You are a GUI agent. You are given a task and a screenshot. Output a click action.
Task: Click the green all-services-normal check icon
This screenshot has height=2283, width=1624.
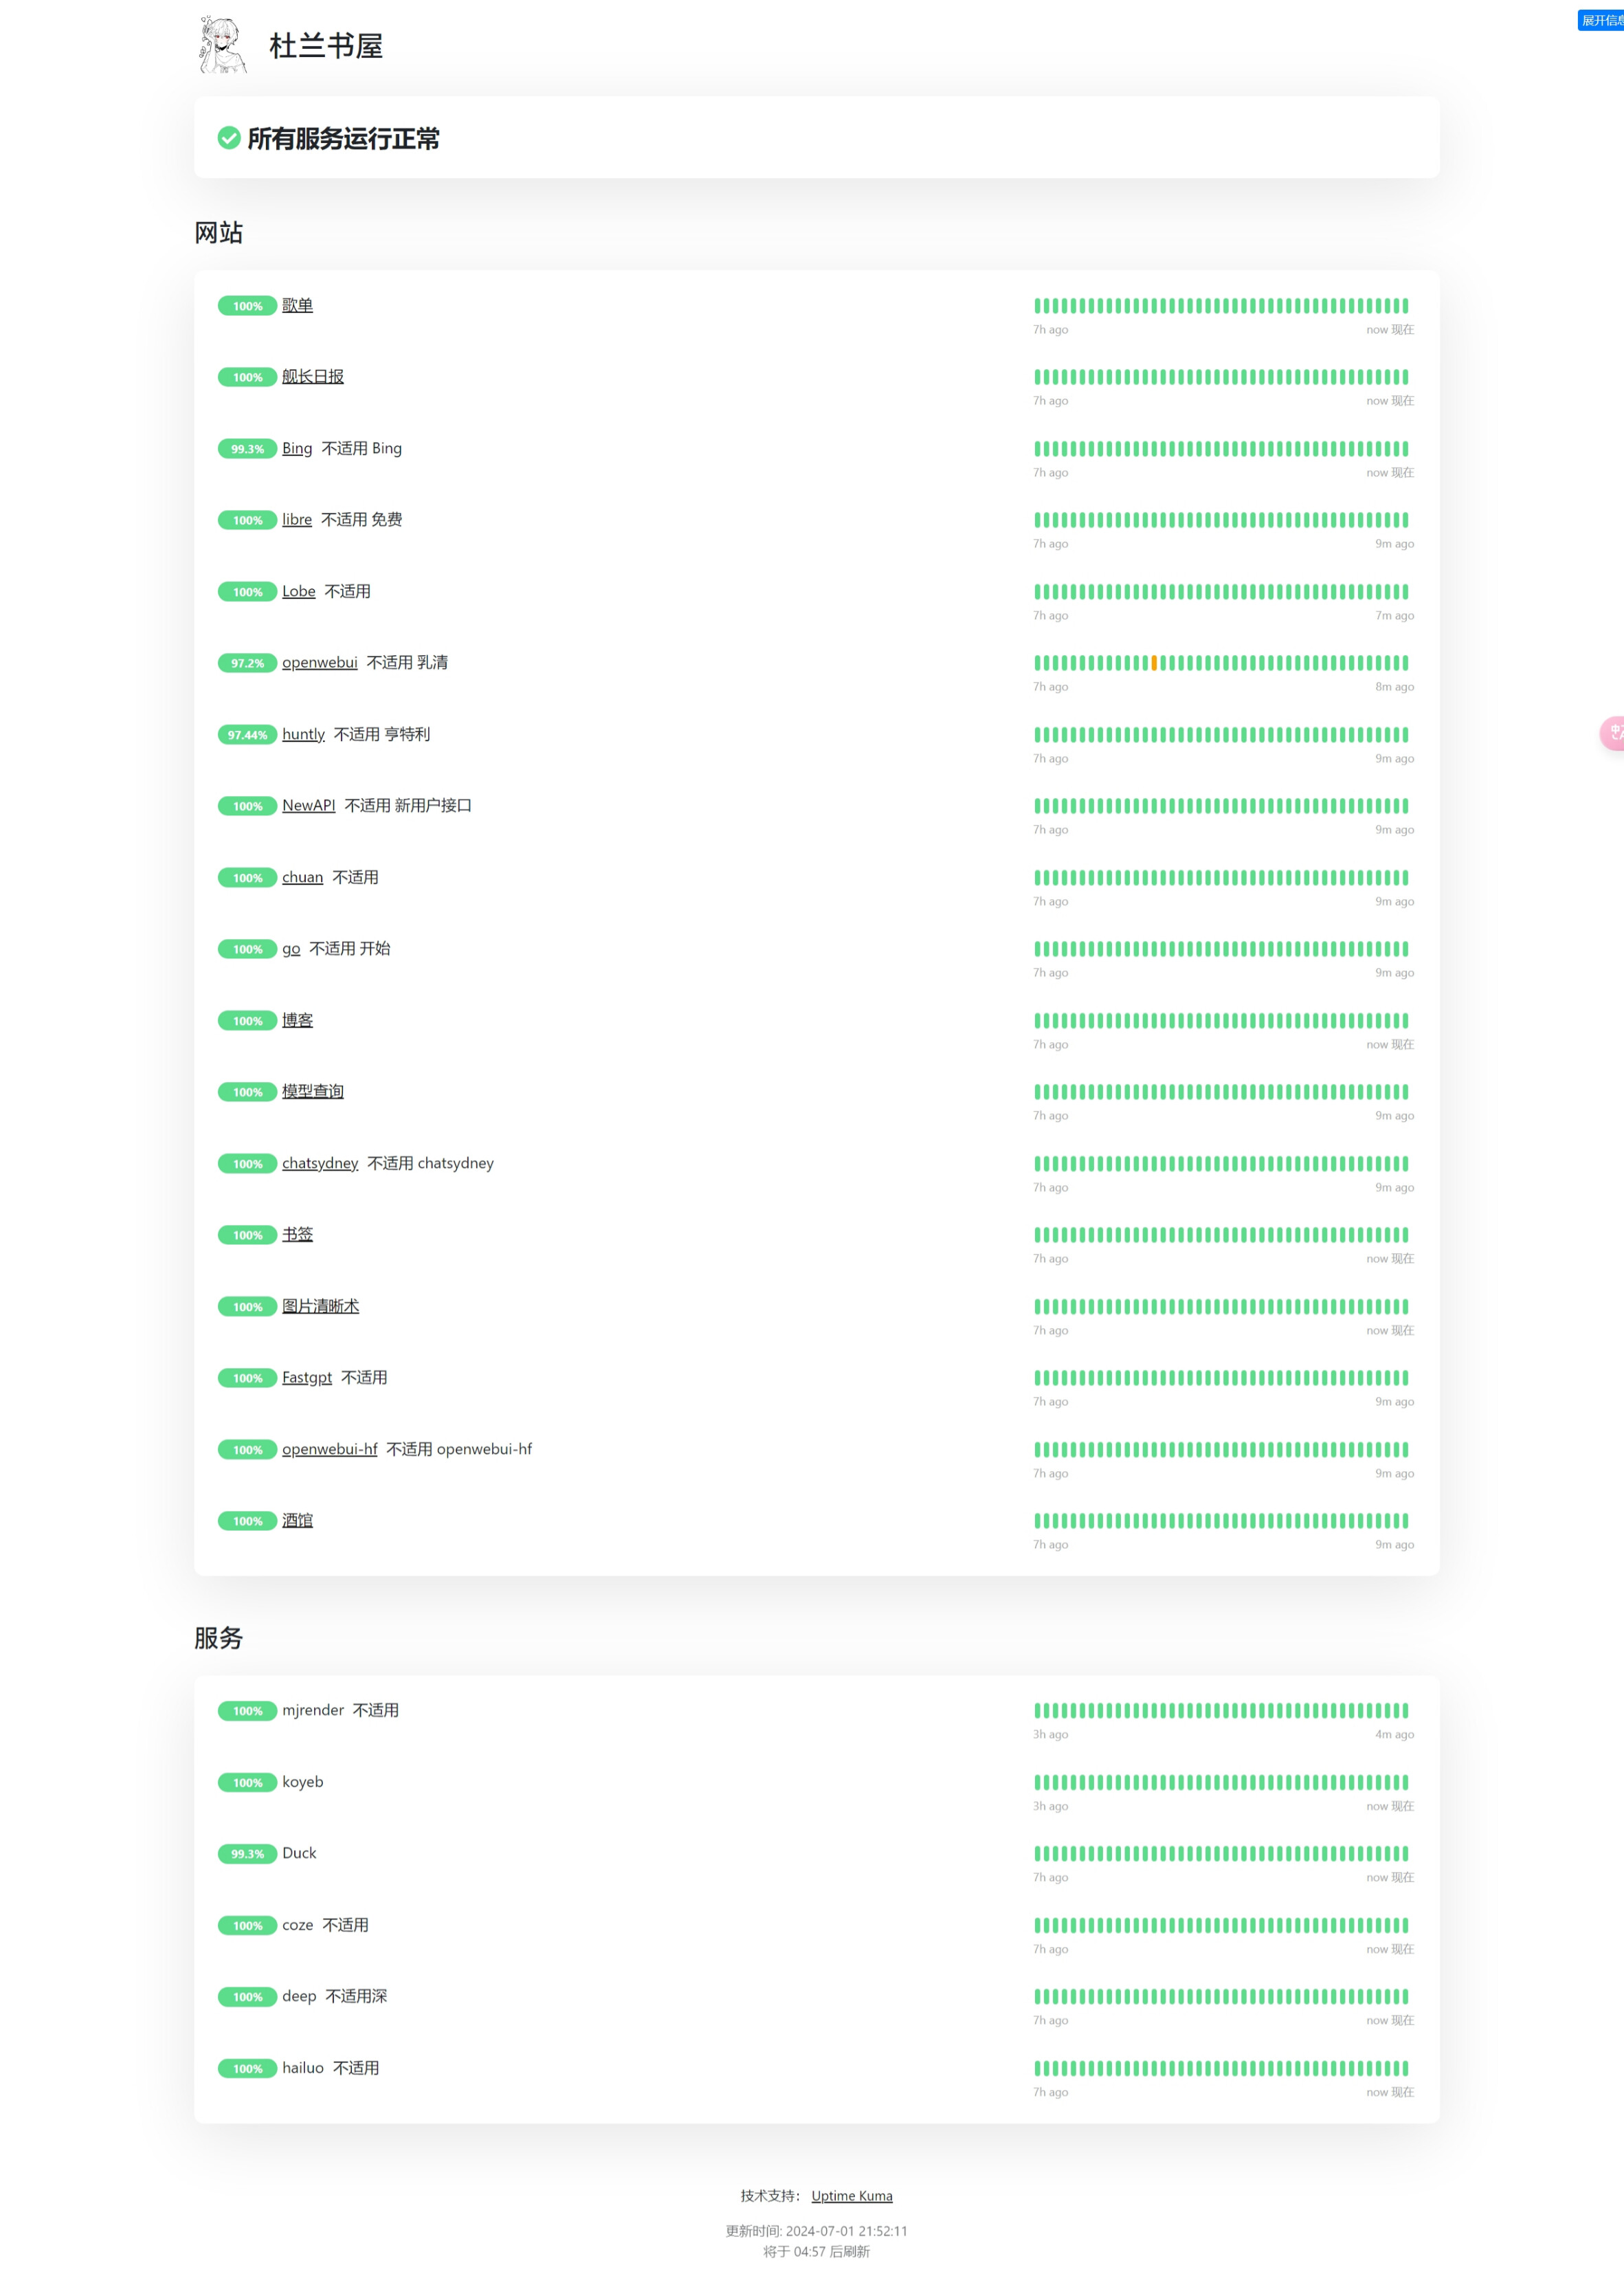[229, 138]
